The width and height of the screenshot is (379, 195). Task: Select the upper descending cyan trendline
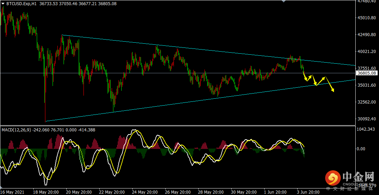coord(208,50)
